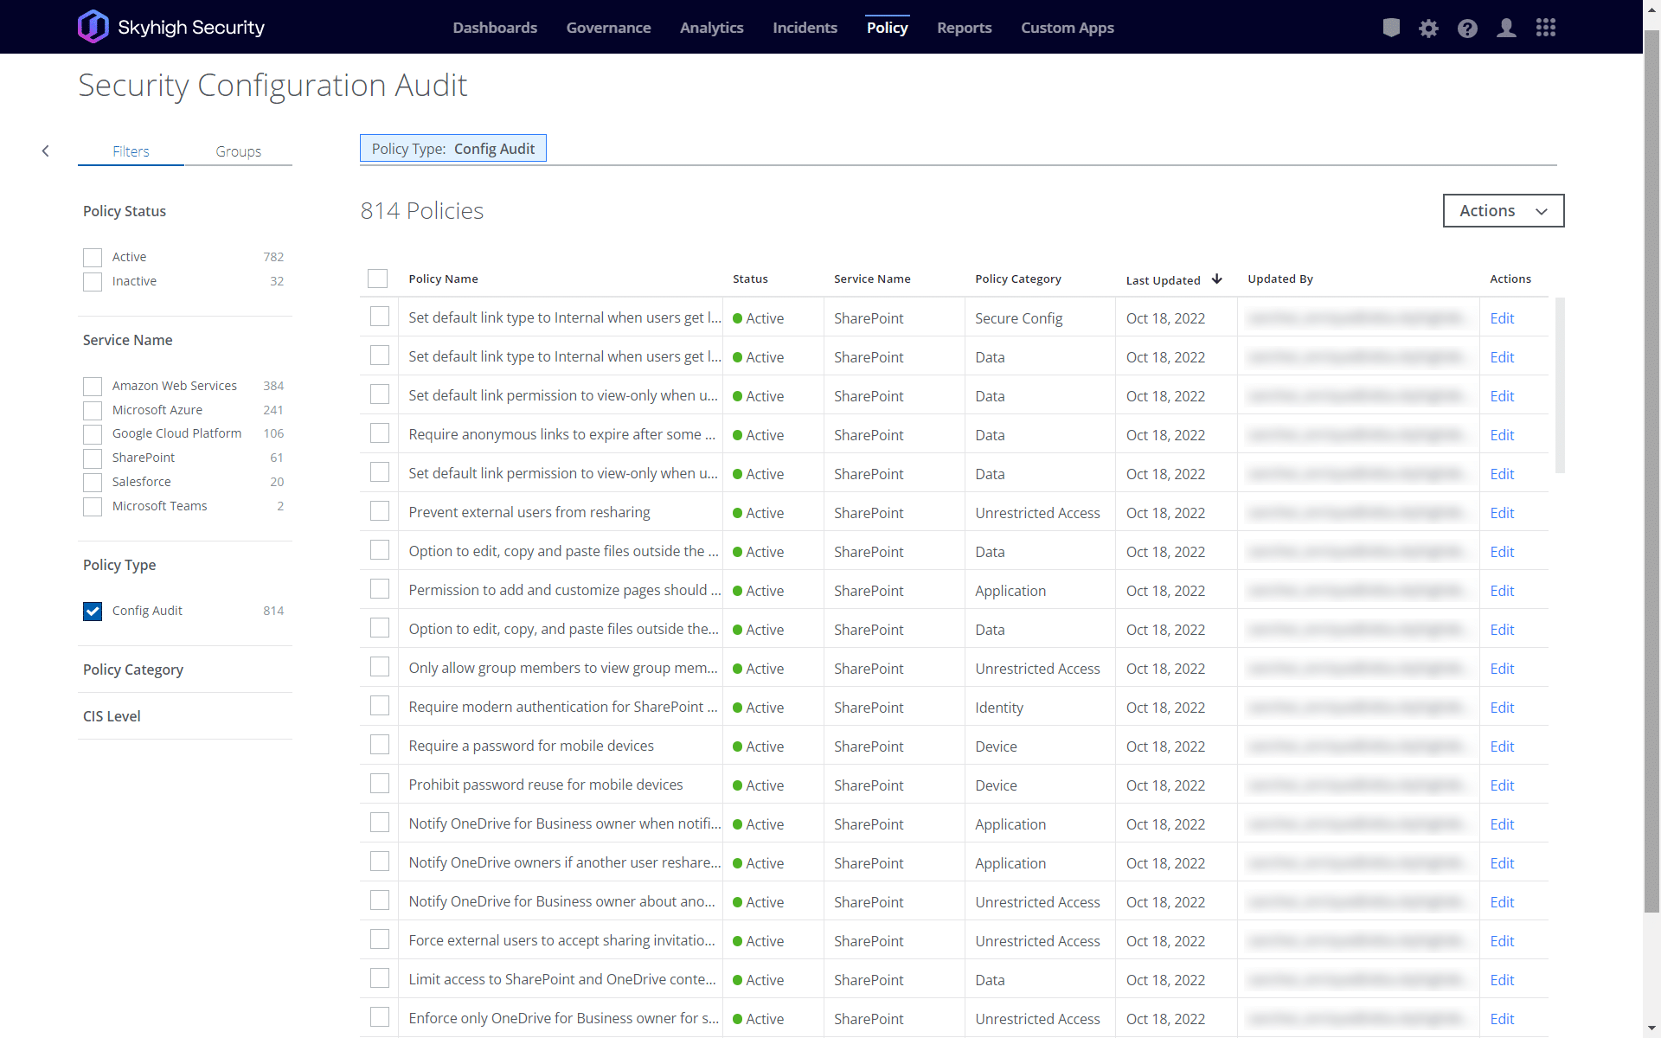Open the shield notifications icon
Image resolution: width=1661 pixels, height=1038 pixels.
(1391, 28)
